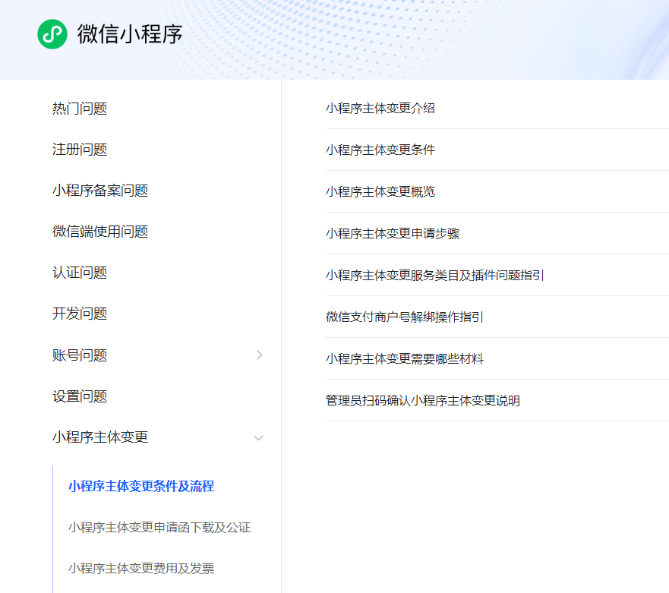This screenshot has width=669, height=593.
Task: Click the 微信小程序 title text
Action: tap(130, 34)
